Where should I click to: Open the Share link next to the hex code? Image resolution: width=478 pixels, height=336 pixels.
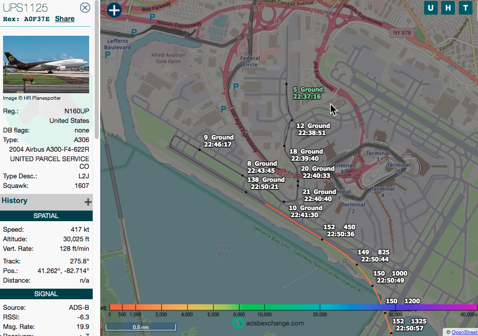[x=64, y=19]
